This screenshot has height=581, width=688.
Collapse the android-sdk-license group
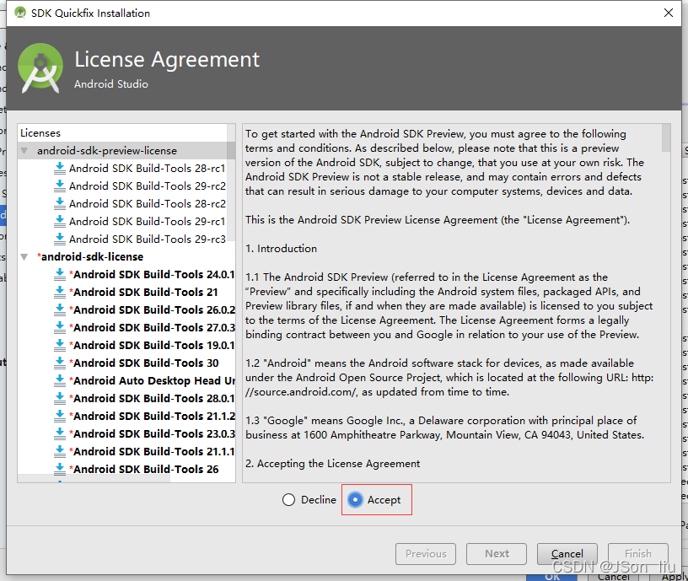coord(24,256)
